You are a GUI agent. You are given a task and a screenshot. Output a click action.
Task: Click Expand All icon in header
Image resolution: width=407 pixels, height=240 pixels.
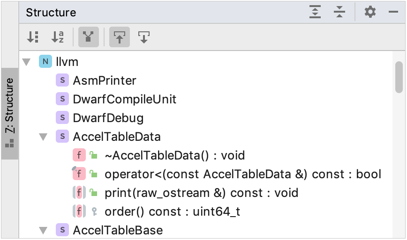316,13
